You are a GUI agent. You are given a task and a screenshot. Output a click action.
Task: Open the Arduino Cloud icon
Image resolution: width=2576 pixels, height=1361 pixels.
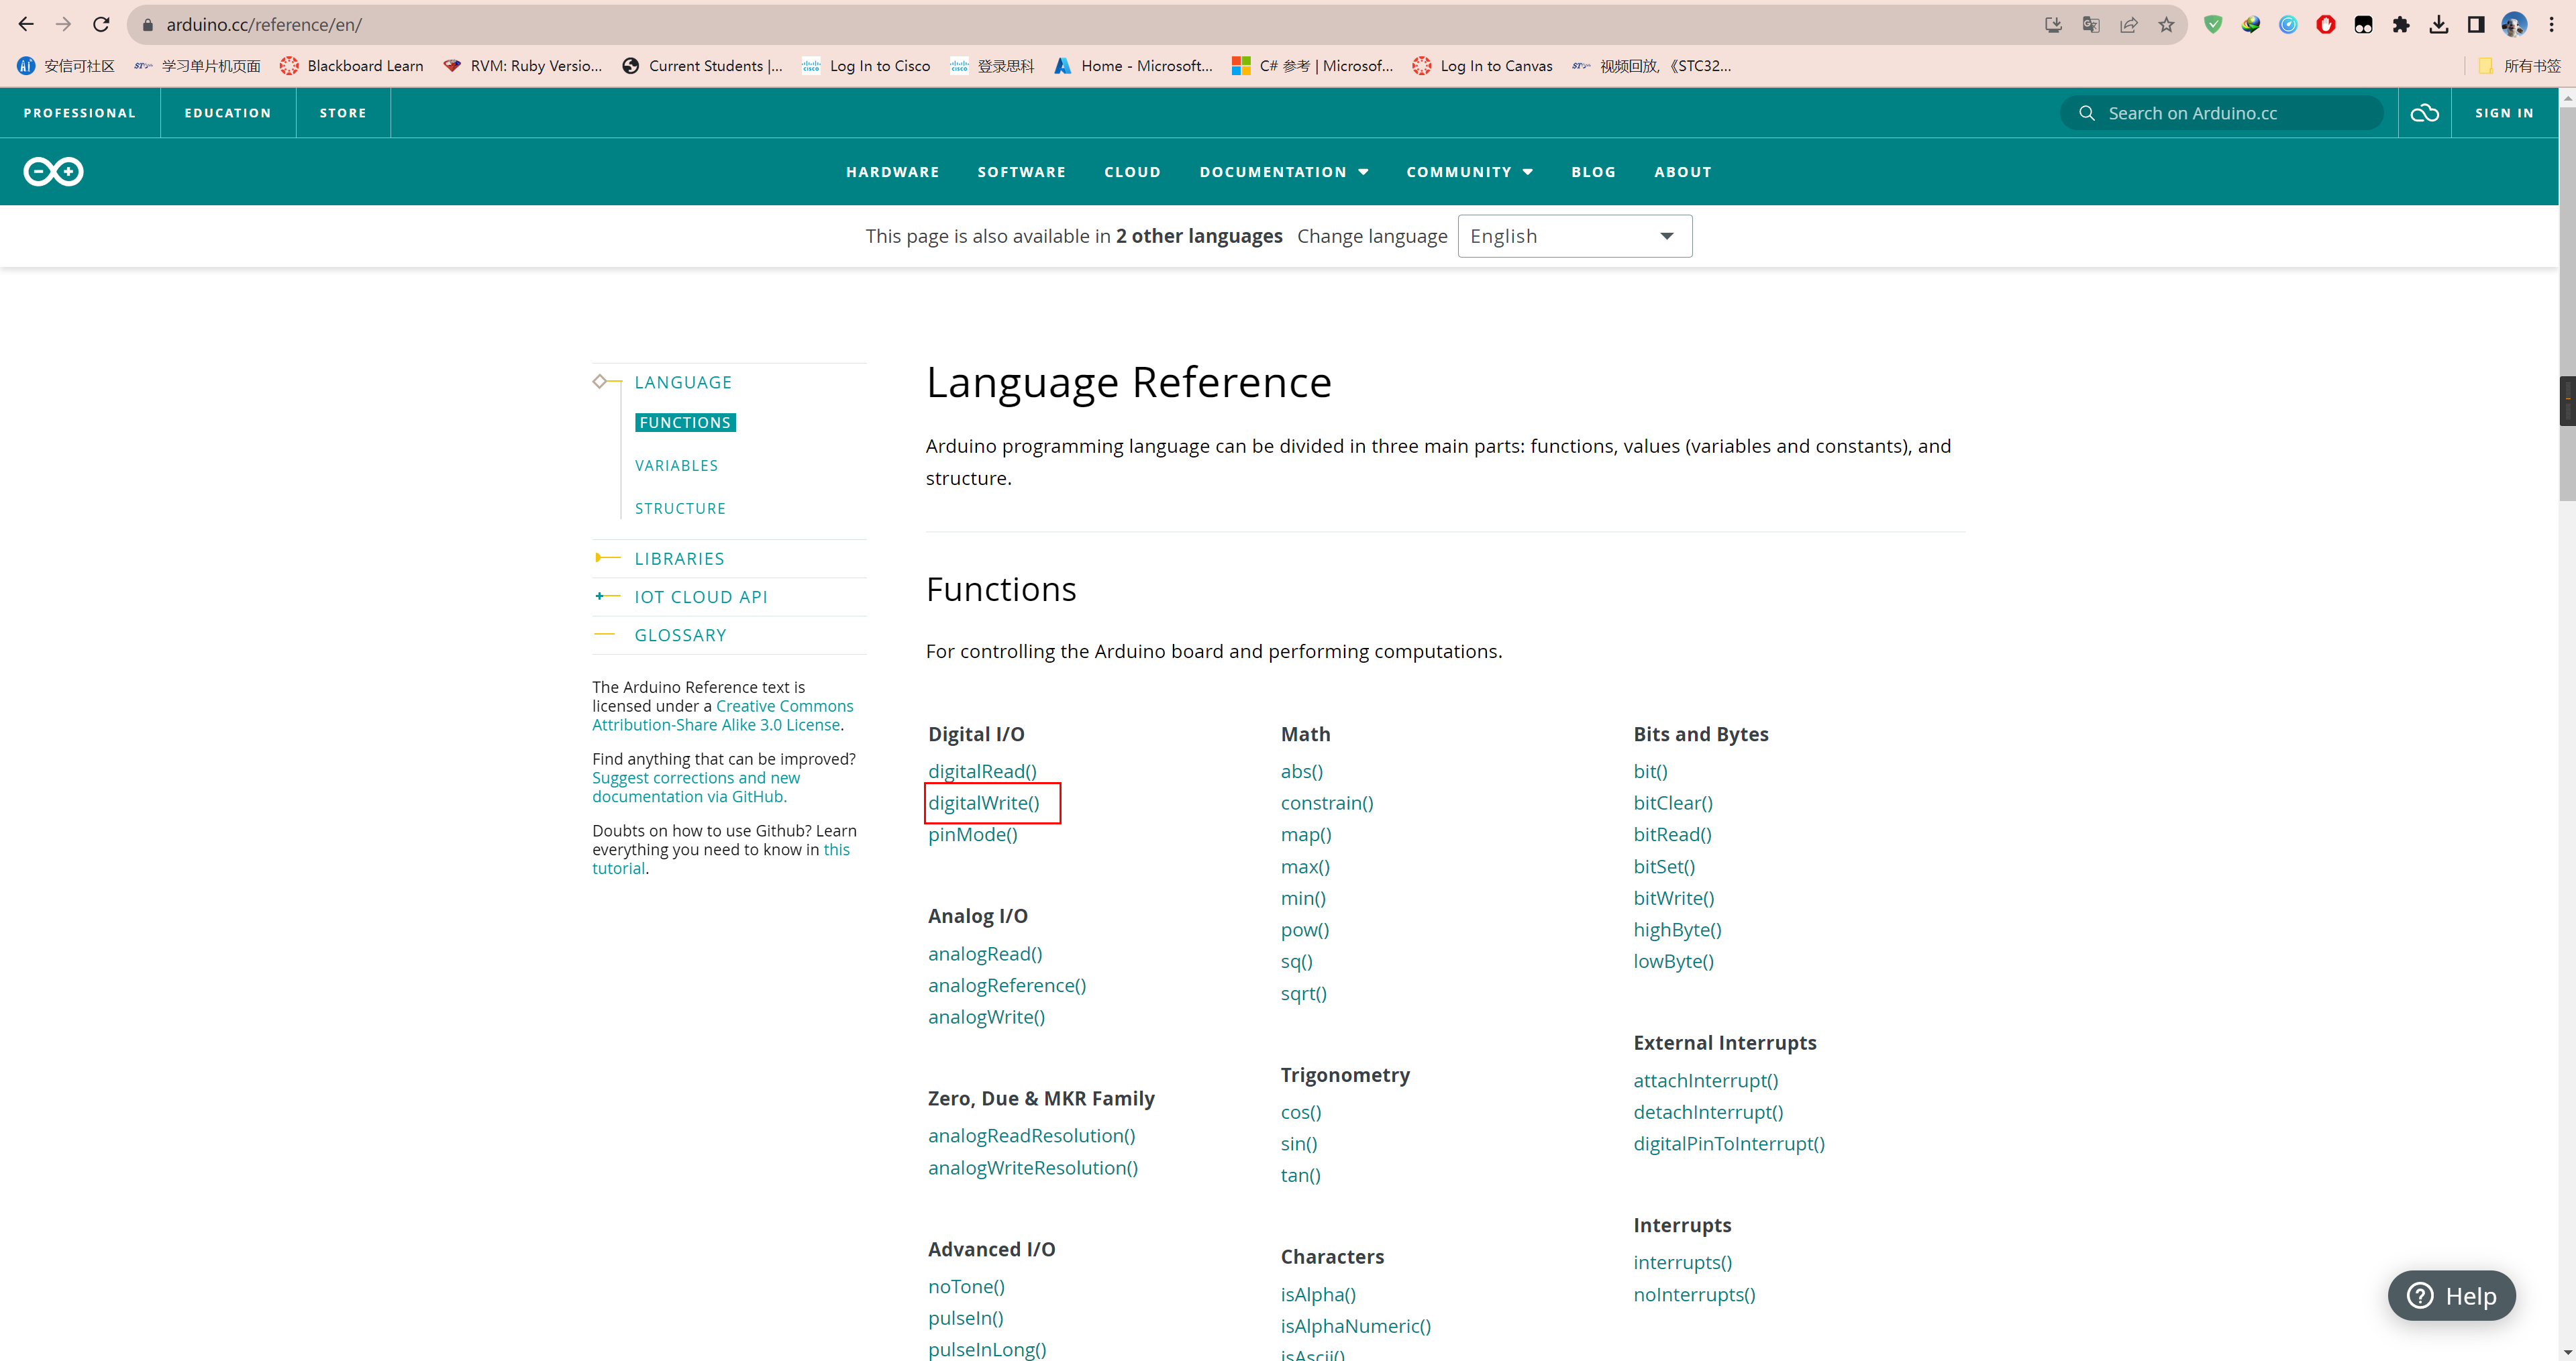tap(2424, 113)
